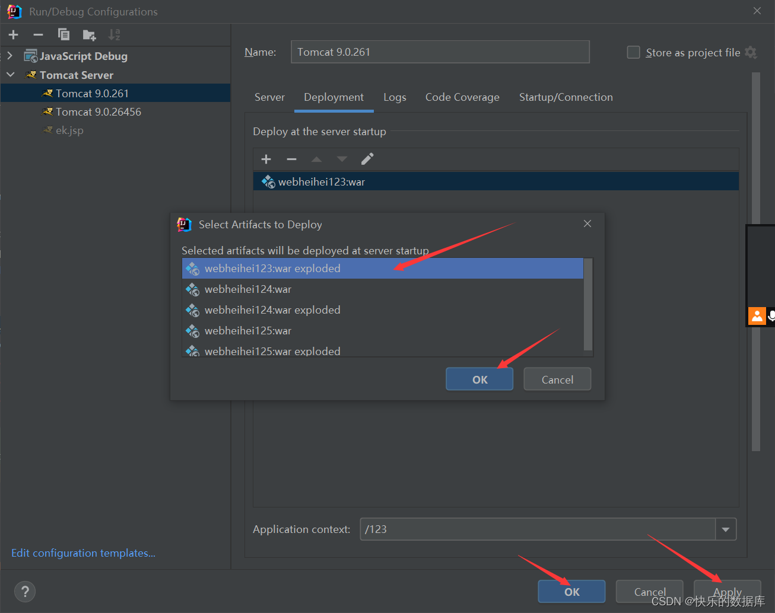The image size is (775, 613).
Task: Click the gear icon next to Store as project file
Action: click(751, 52)
